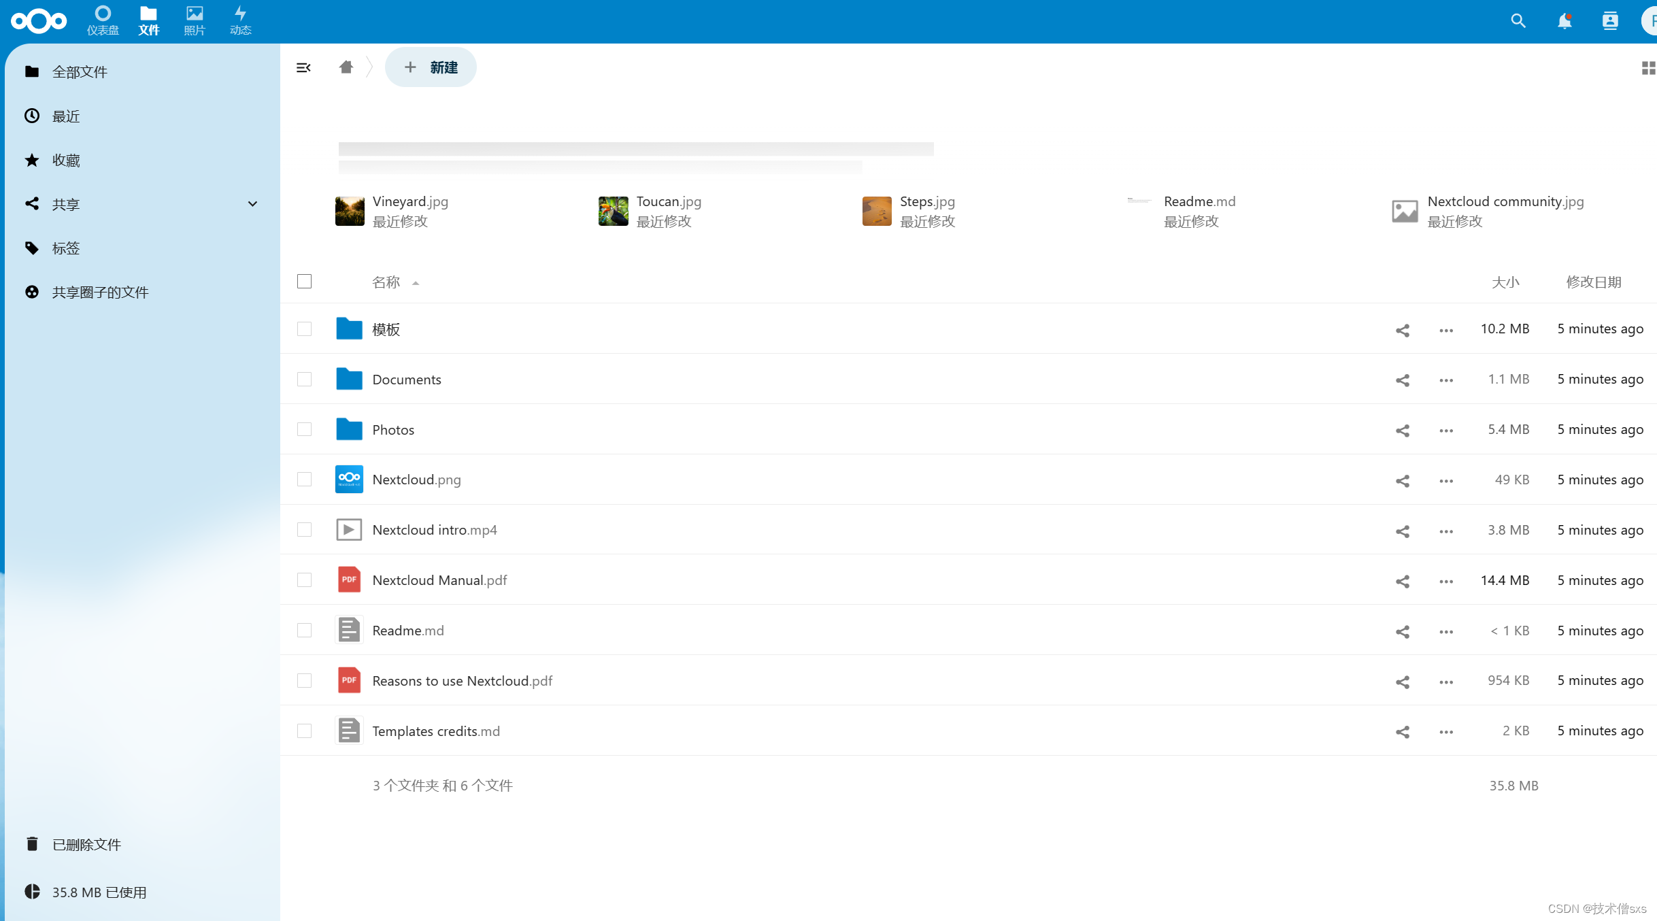Click share icon for Nextcloud Manual.pdf
Viewport: 1657px width, 921px height.
point(1402,582)
